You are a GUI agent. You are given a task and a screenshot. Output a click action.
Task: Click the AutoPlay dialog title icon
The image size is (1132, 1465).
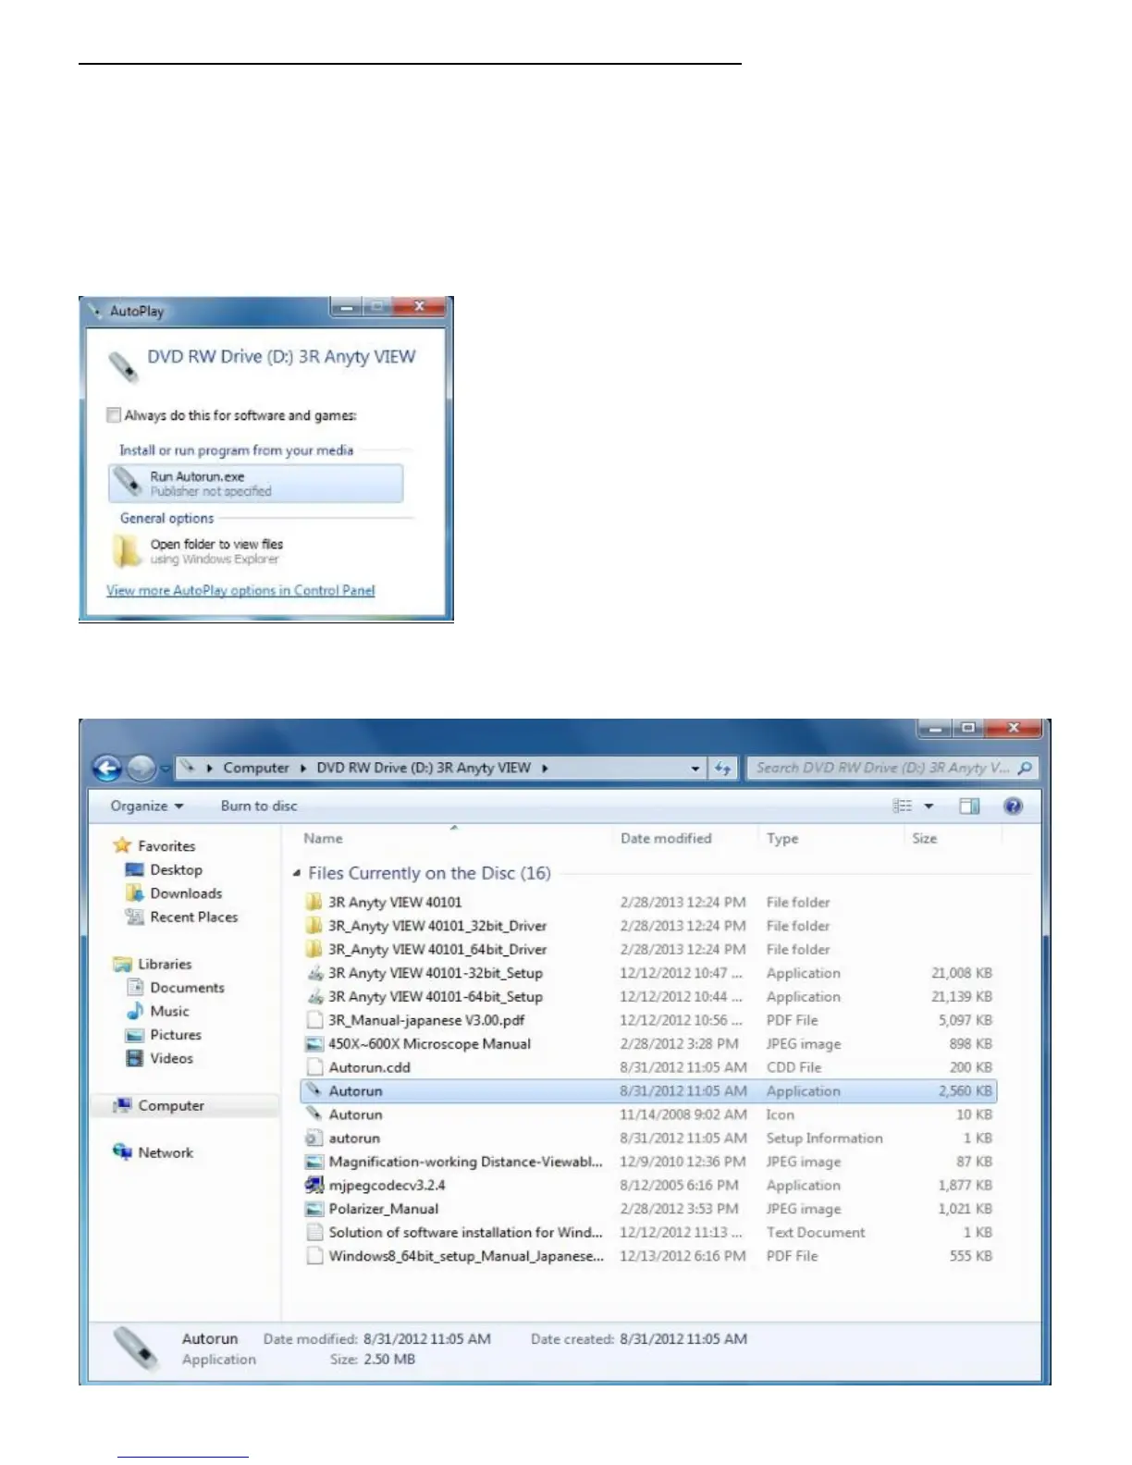(x=96, y=311)
